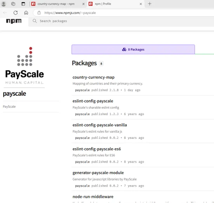Image resolution: width=214 pixels, height=203 pixels.
Task: Go back with the back arrow
Action: coord(5,13)
